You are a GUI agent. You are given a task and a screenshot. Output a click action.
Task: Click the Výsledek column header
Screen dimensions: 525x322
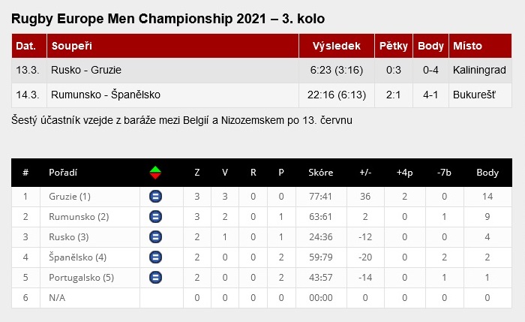341,47
